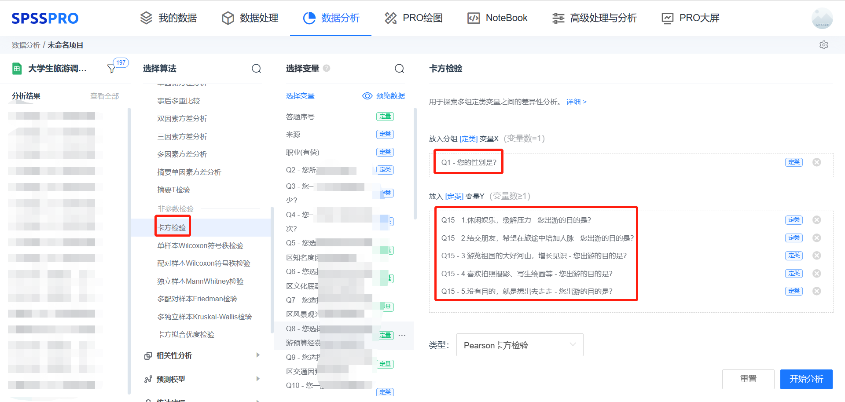
Task: Remove Q1 性别 variable from X
Action: click(817, 162)
